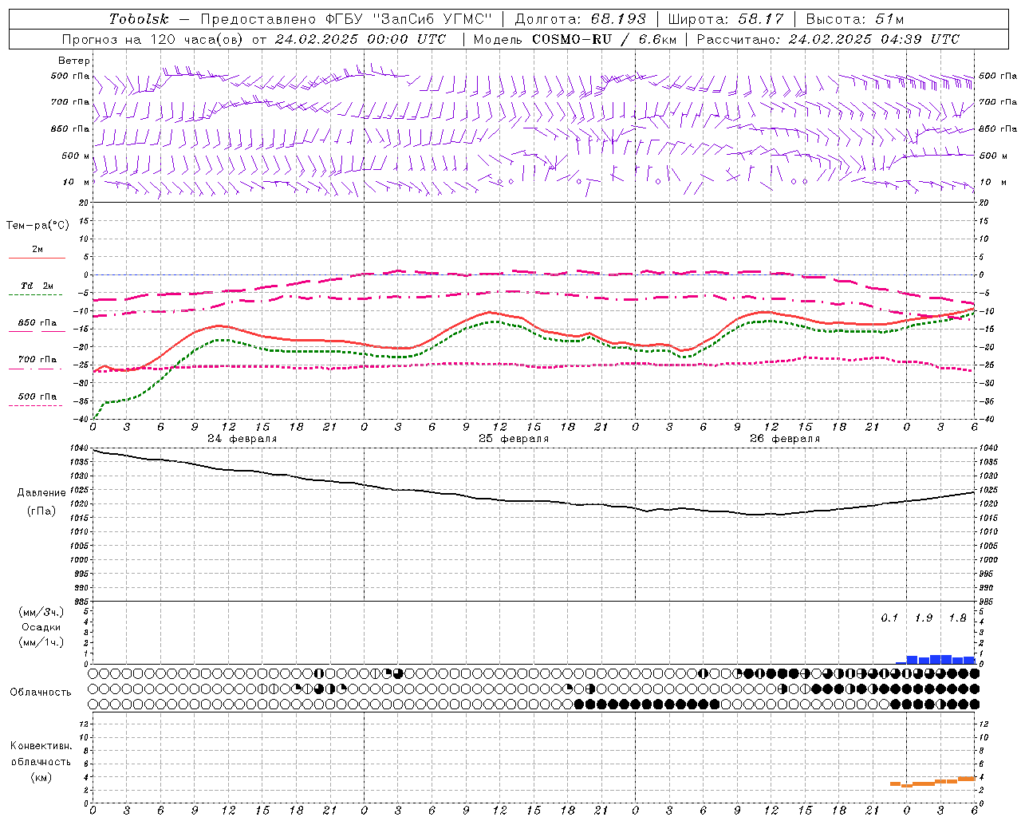Click the wind panel label "Ветер"

[x=74, y=61]
